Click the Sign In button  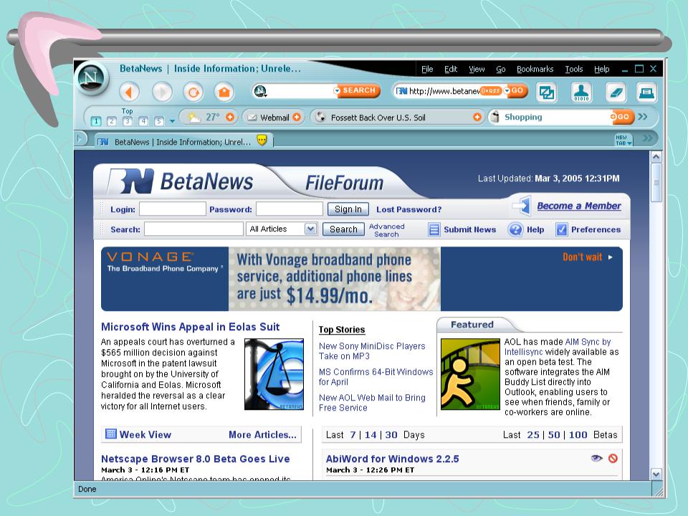[x=348, y=209]
